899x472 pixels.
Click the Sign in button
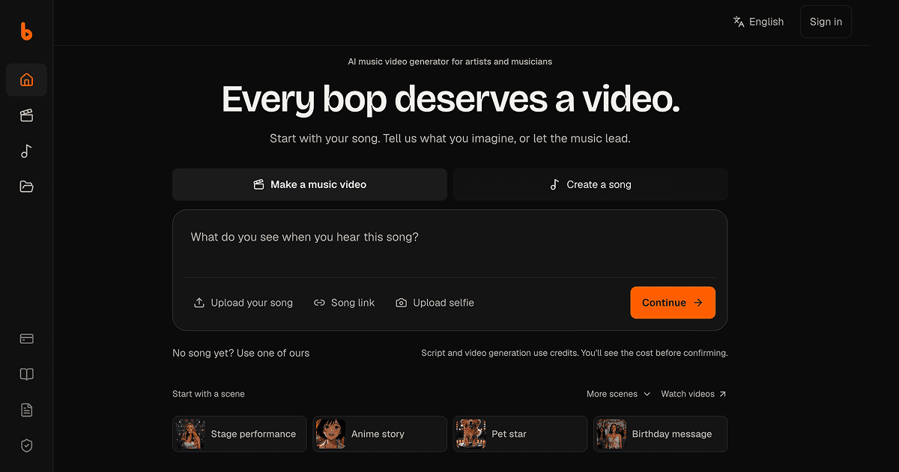click(826, 22)
